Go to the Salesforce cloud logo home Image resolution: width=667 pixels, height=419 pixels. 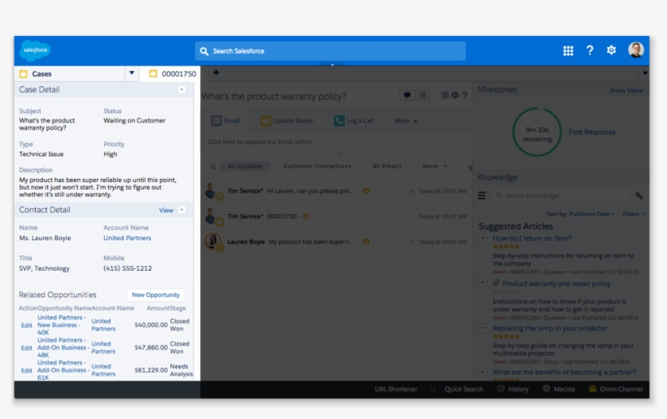35,50
